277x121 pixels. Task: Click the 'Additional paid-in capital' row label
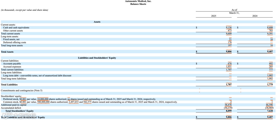click(13, 105)
